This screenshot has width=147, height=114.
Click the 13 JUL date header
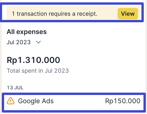15,88
